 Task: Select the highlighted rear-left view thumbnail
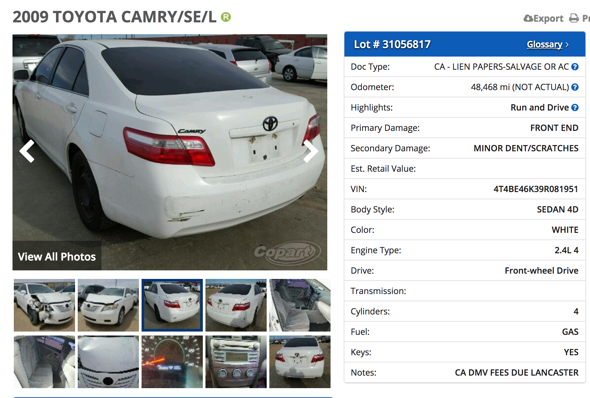(x=172, y=305)
